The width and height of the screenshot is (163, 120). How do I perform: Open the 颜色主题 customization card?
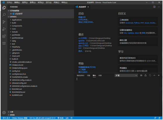point(138,41)
